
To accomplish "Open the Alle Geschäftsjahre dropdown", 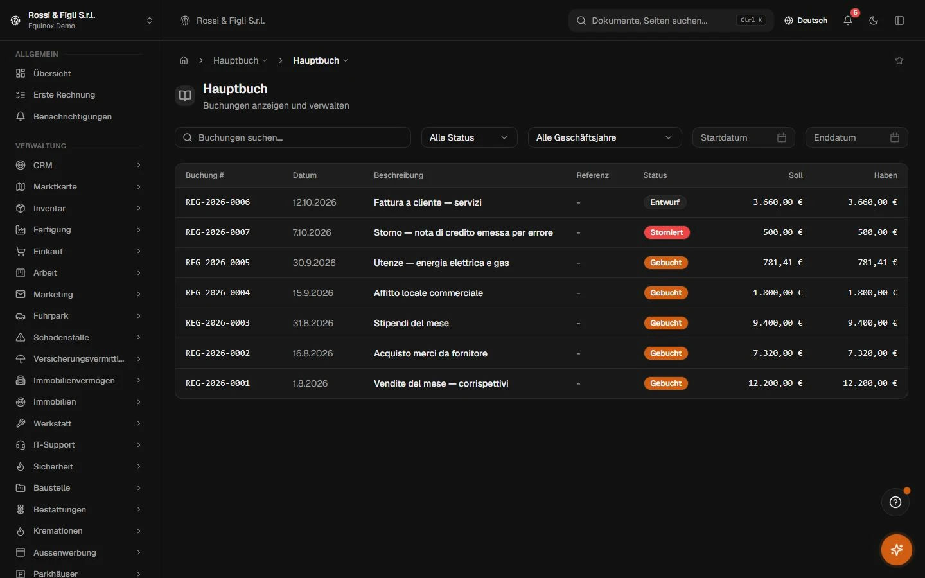I will (x=605, y=137).
